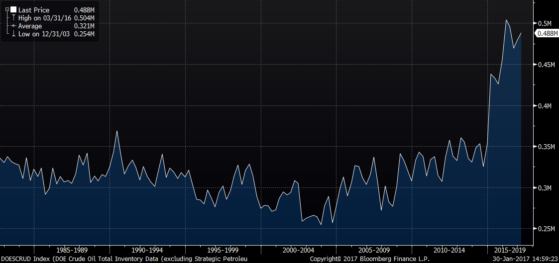Click the 1995-1999 x-axis label
Image resolution: width=559 pixels, height=263 pixels.
pyautogui.click(x=223, y=250)
